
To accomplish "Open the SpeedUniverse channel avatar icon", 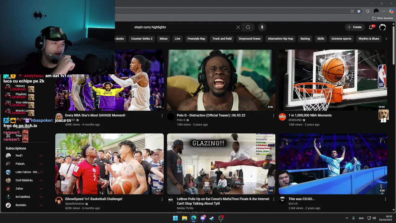I will click(59, 200).
